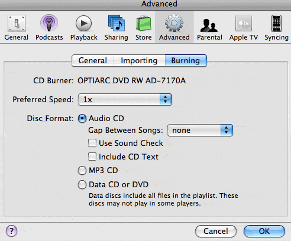Enable the Use Sound Check checkbox
Screen dimensions: 291x241
pyautogui.click(x=92, y=143)
